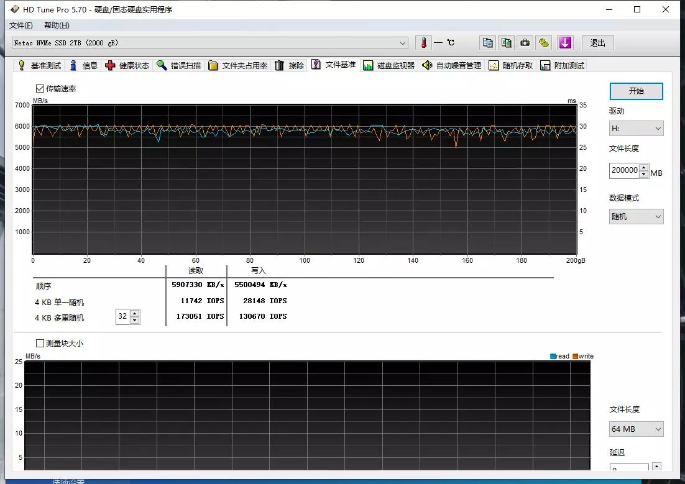Click the 200000 file length input field

point(624,170)
